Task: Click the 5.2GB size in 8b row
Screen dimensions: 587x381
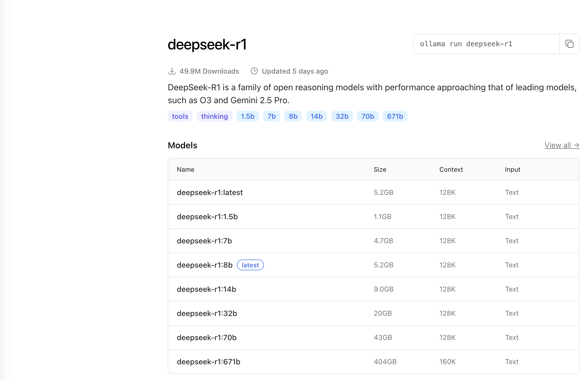Action: [x=383, y=265]
